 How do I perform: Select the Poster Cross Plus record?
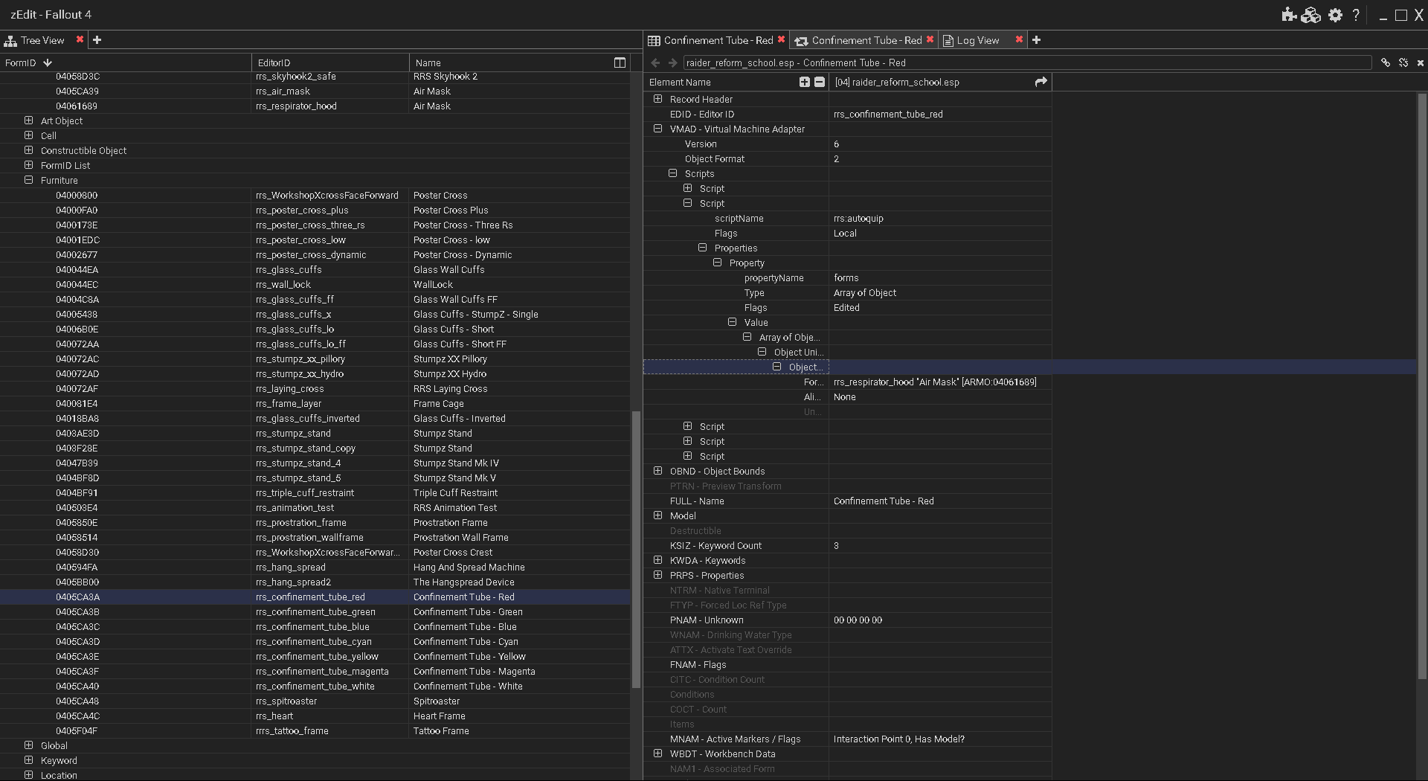coord(315,210)
